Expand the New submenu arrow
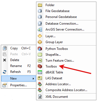 (33, 78)
